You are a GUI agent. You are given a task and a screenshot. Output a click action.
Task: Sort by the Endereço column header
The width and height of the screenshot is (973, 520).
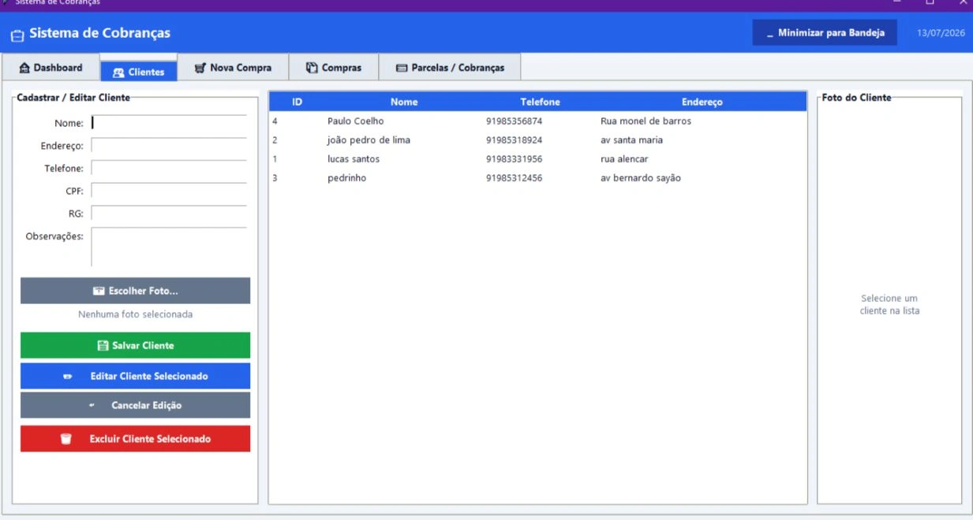pyautogui.click(x=702, y=102)
